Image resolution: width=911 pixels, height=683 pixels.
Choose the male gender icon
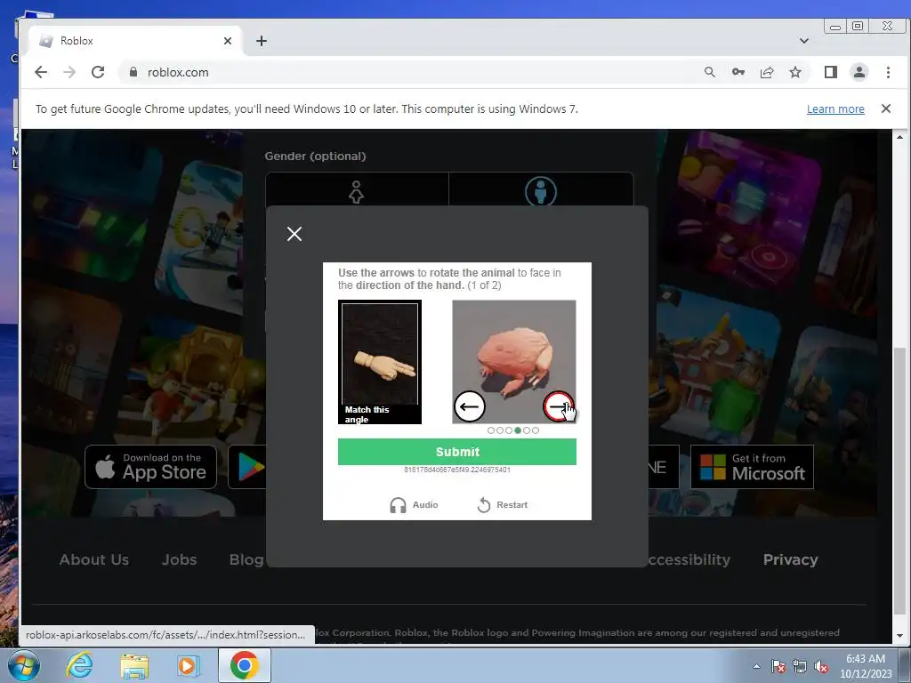tap(541, 192)
